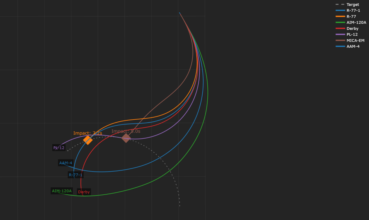Toggle AAM-4 trace in the legend
369x220 pixels.
coord(353,47)
